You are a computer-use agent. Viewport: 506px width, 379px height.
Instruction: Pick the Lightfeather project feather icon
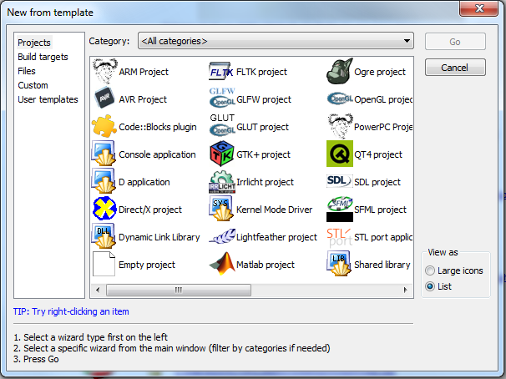point(222,236)
